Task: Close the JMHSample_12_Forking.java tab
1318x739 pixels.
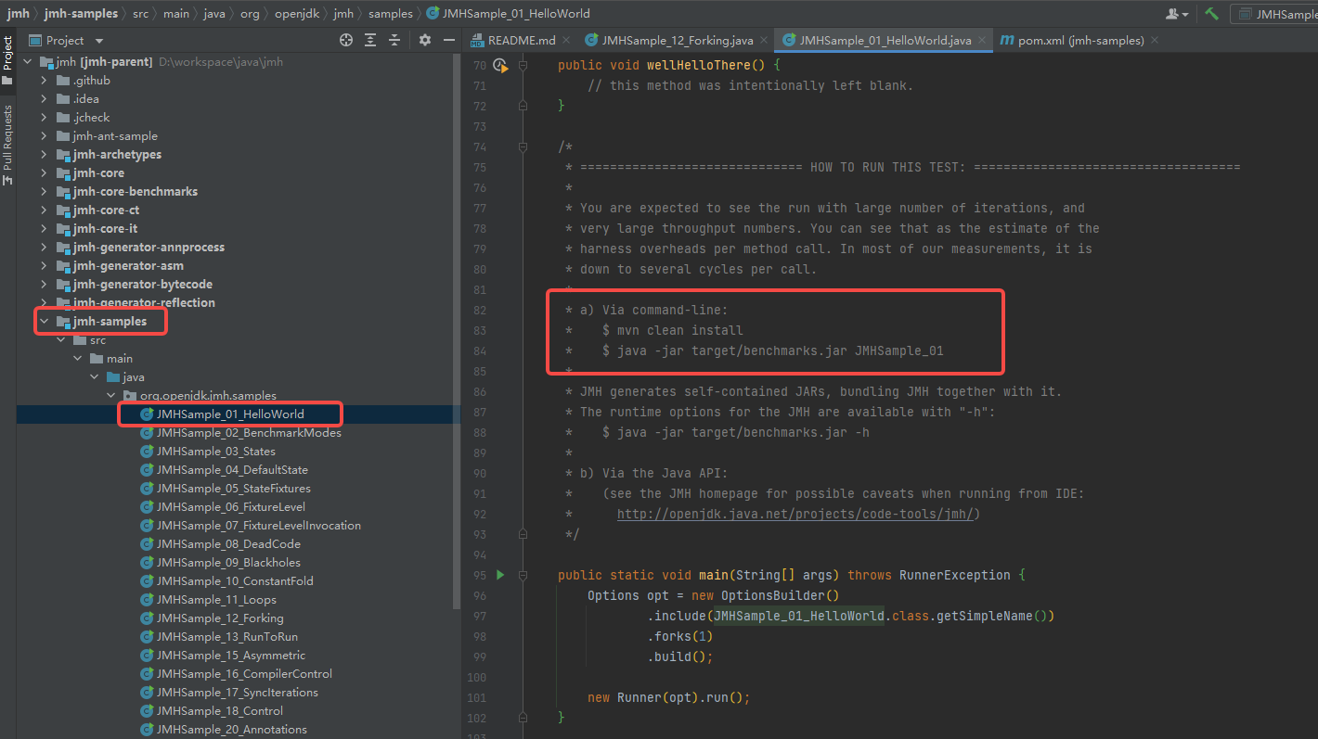Action: pos(764,41)
